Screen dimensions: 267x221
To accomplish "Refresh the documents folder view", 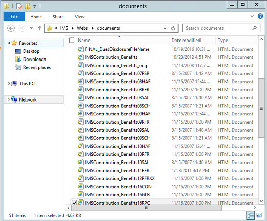I will [x=173, y=28].
